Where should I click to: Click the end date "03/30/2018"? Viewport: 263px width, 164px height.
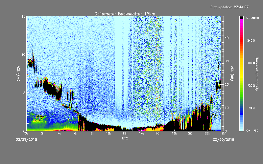224,140
